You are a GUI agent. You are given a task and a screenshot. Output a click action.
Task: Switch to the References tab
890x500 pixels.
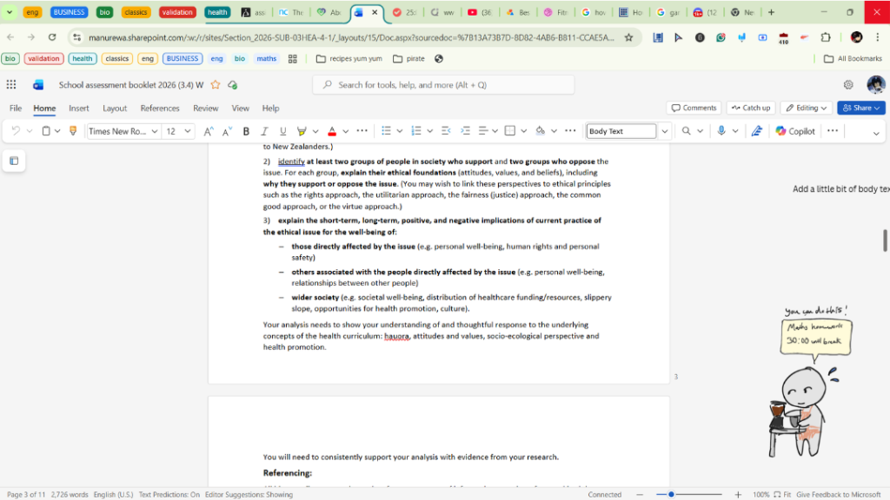(160, 108)
